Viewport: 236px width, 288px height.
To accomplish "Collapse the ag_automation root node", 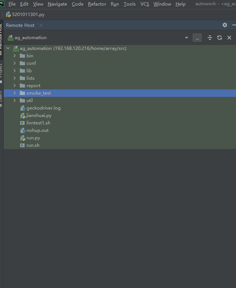I will click(8, 48).
